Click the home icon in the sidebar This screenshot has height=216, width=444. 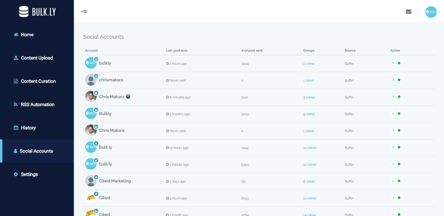click(x=16, y=35)
